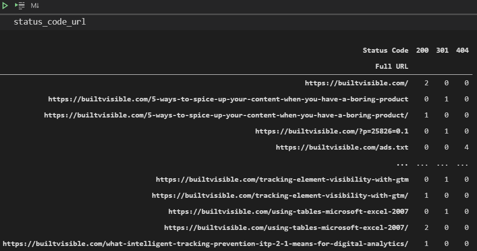Click the 301 count 1 for ?p=25826=0.1

coord(446,132)
